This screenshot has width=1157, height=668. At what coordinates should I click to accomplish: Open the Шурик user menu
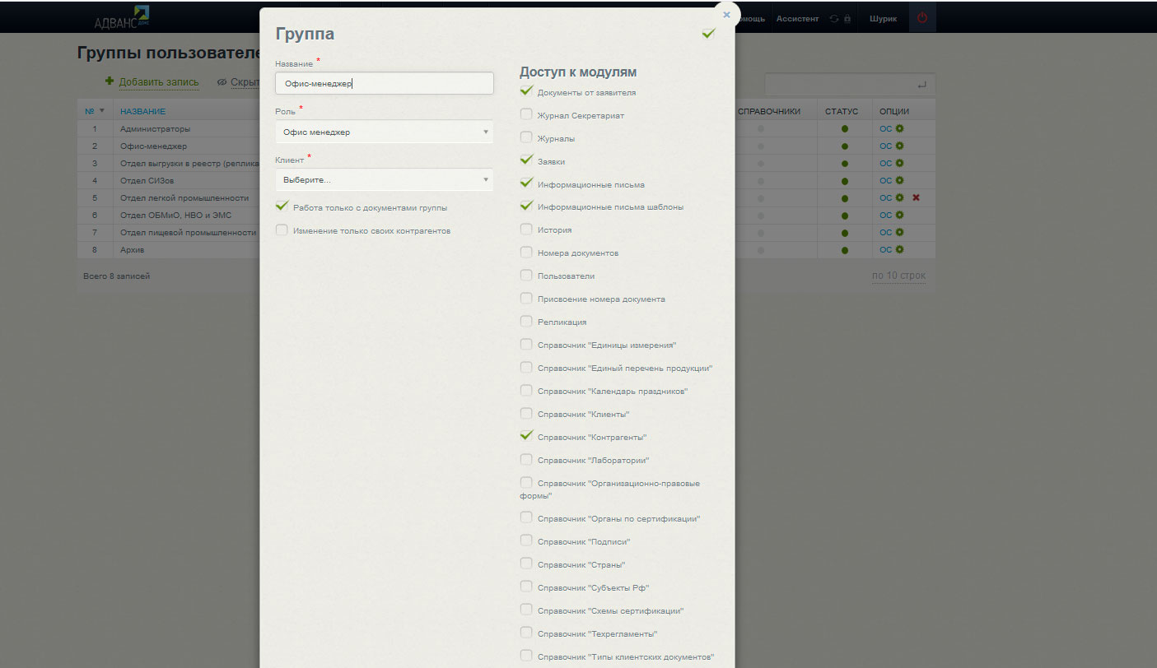tap(883, 19)
